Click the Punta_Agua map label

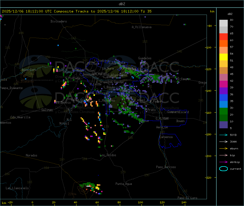pyautogui.click(x=124, y=184)
